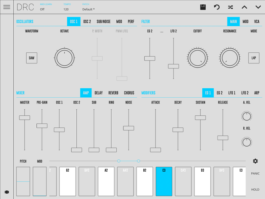Viewport: 265px width, 199px height.
Task: Click the CUTOFF knob
Action: [x=198, y=58]
